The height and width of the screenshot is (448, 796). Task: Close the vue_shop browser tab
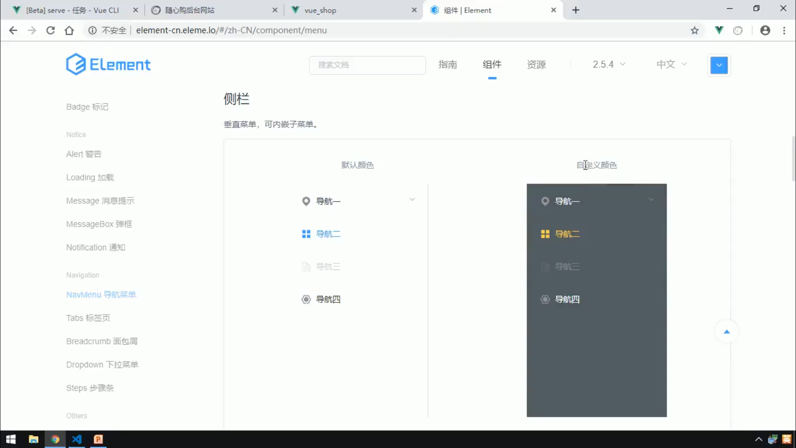[414, 10]
